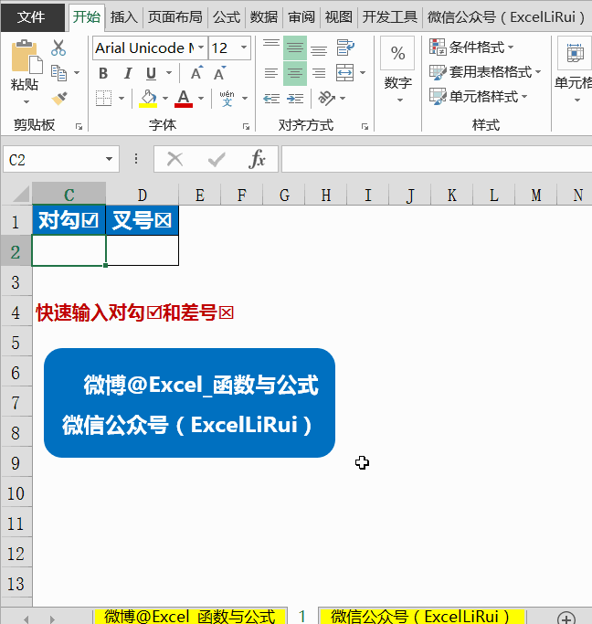Click the wén phonetic guide icon
This screenshot has width=592, height=624.
(x=227, y=98)
